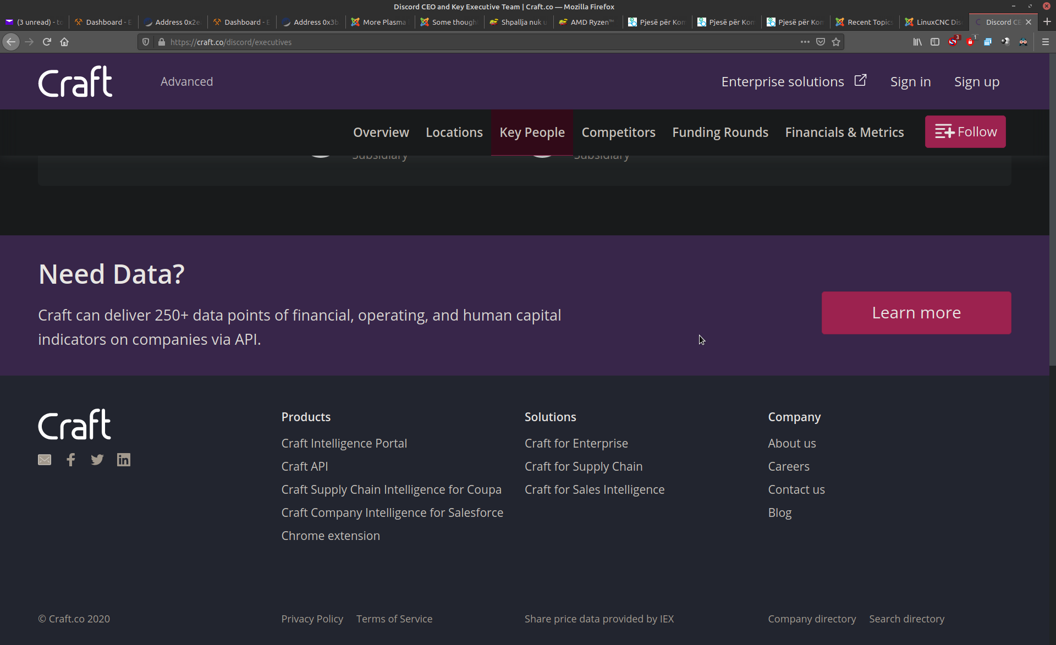Open the Blog link
The width and height of the screenshot is (1056, 645).
point(780,512)
